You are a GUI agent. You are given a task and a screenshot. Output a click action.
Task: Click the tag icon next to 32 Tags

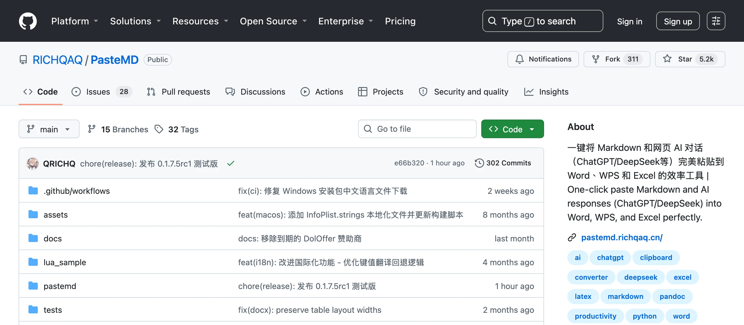pos(159,129)
